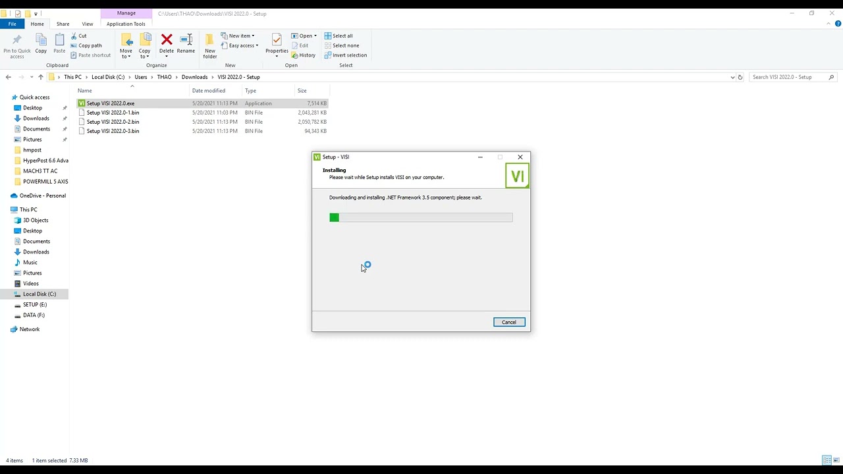Click Edit in Open group

(x=300, y=45)
